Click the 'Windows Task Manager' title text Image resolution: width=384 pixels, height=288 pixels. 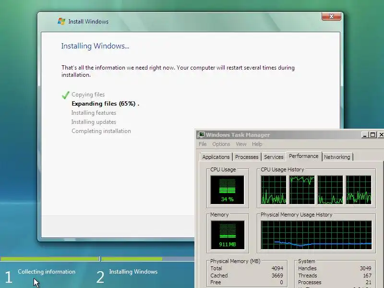pos(238,135)
